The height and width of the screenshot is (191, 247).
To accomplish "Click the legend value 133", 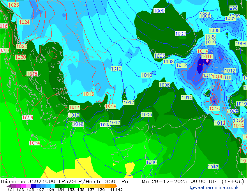I will tap(71, 189).
